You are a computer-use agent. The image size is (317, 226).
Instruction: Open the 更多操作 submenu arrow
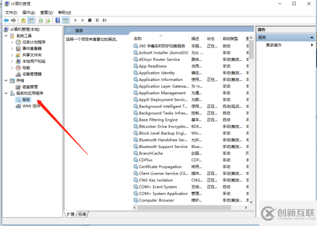tap(312, 45)
